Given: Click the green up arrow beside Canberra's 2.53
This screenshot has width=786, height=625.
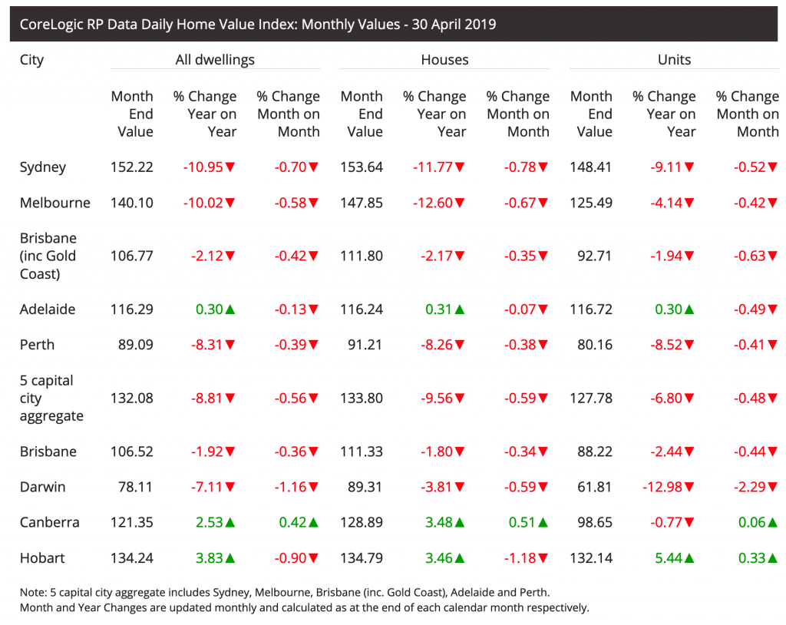Looking at the screenshot, I should [x=230, y=523].
